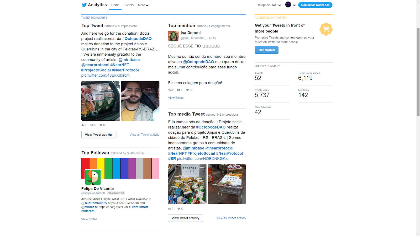Screen dimensions: 420x236
Task: Click retweet icon on Top Tweet
Action: tap(92, 125)
